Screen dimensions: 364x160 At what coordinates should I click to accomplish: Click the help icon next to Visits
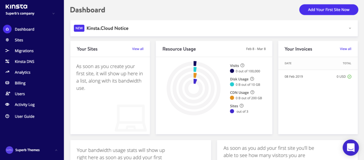(x=242, y=65)
